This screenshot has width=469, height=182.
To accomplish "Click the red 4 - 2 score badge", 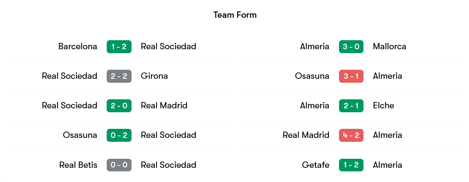I will click(x=351, y=135).
